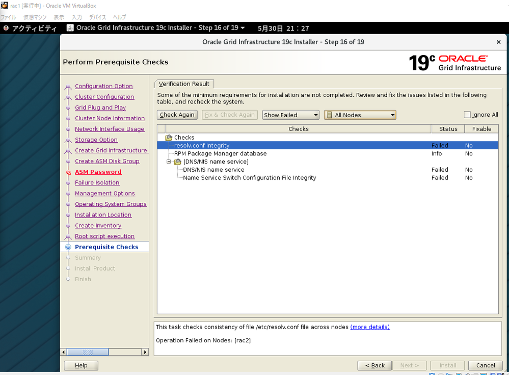Viewport: 509px width, 375px height.
Task: Click the All Nodes dropdown node icon
Action: (x=329, y=115)
